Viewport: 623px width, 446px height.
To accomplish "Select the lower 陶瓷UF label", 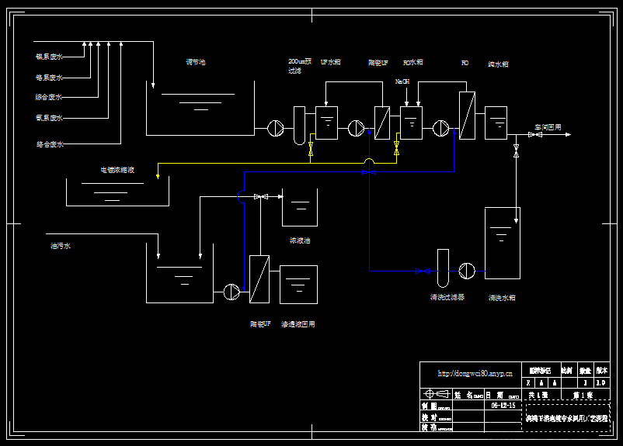I will (x=260, y=323).
